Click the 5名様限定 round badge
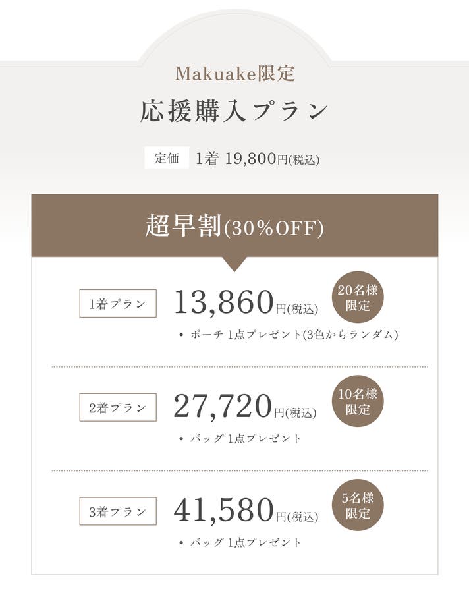Screen dimensions: 469x593 pyautogui.click(x=358, y=505)
